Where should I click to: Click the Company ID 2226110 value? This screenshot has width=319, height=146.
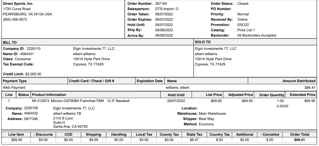(34, 49)
